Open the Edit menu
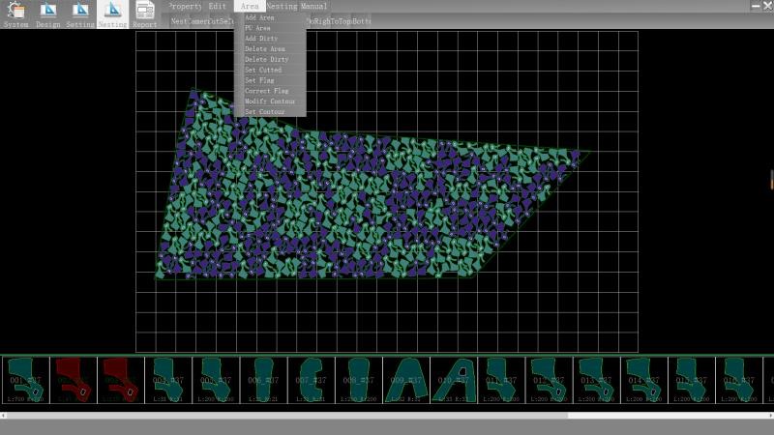774x435 pixels. tap(217, 6)
